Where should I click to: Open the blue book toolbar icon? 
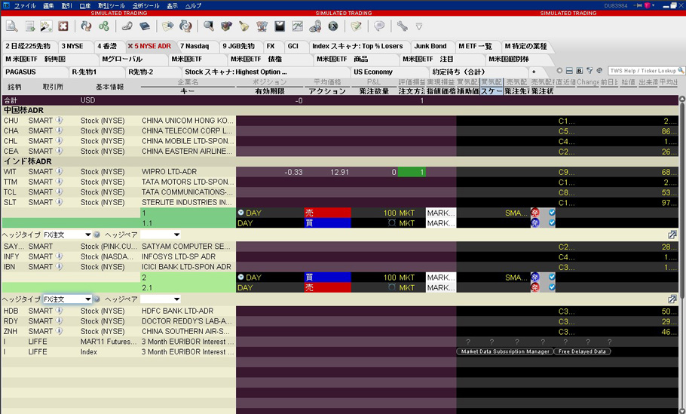click(x=145, y=26)
